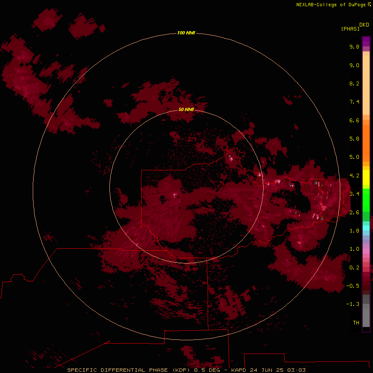Pick the cyan band on the color scale
This screenshot has width=373, height=373.
(366, 228)
